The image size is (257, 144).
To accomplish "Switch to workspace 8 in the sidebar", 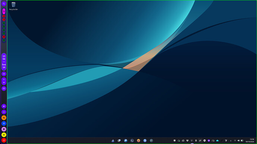I will pos(4,37).
